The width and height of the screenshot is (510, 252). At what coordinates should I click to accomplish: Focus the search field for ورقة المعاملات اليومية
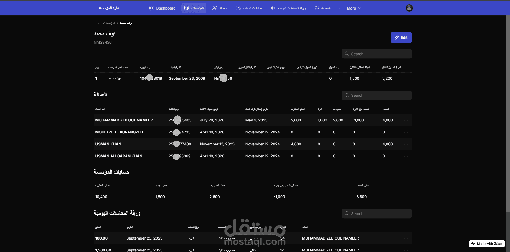pos(377,213)
